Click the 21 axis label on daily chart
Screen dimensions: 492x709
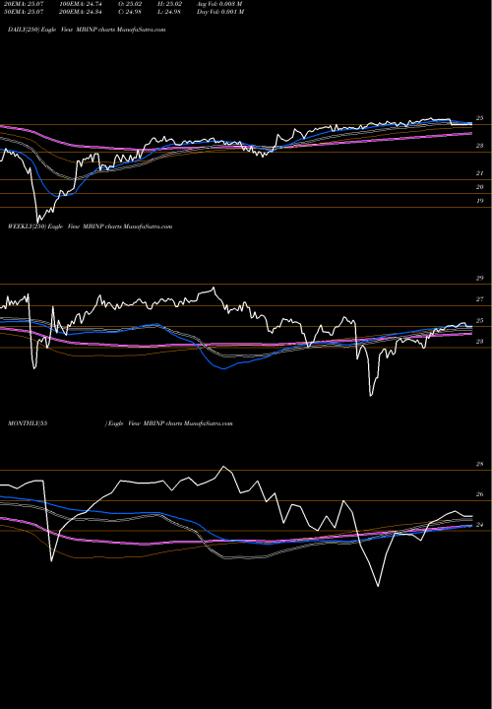(480, 173)
